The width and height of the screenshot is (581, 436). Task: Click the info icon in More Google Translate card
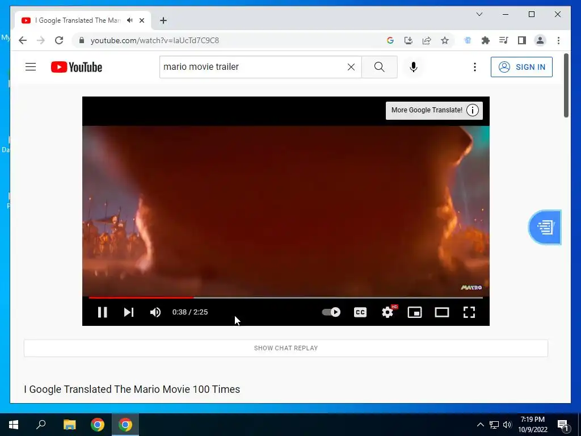473,110
